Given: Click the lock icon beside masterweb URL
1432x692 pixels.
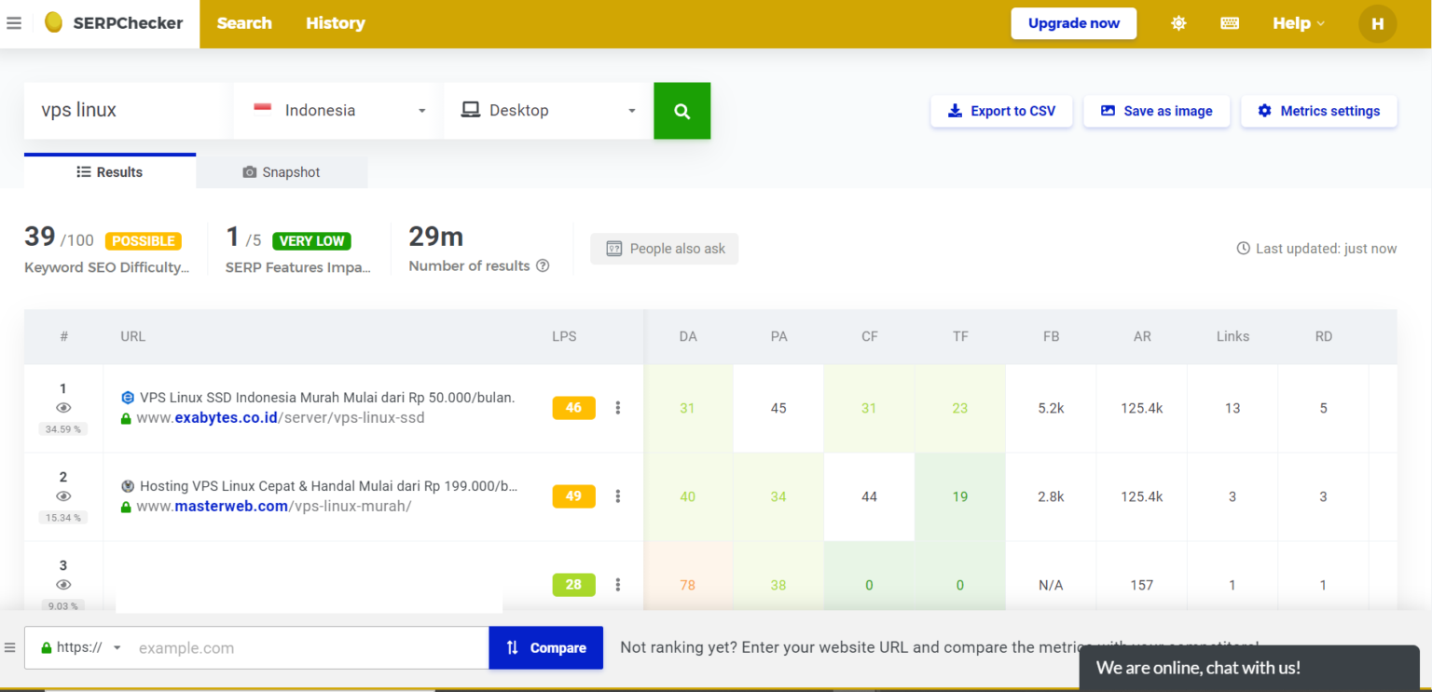Looking at the screenshot, I should [126, 507].
